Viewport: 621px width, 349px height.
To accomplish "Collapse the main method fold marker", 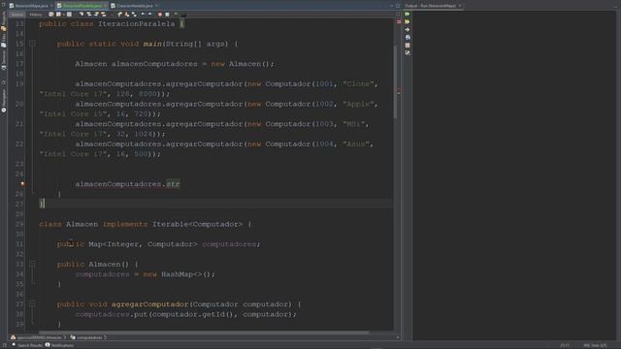I will click(x=32, y=44).
